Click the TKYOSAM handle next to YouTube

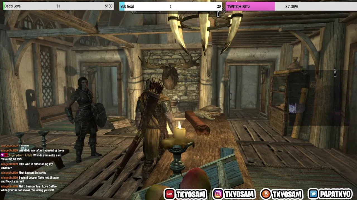click(x=191, y=194)
